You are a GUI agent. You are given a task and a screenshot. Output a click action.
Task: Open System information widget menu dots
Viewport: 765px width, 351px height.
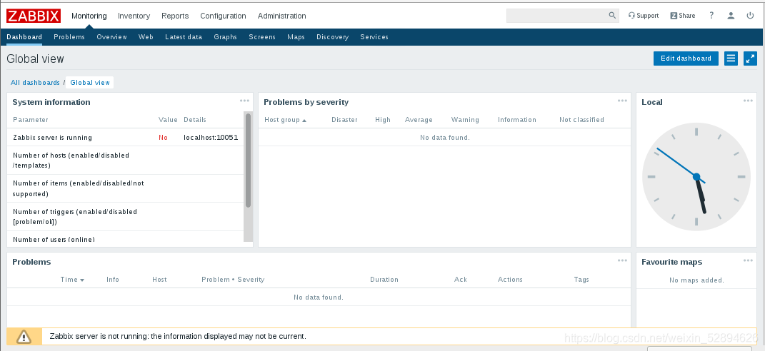point(244,101)
